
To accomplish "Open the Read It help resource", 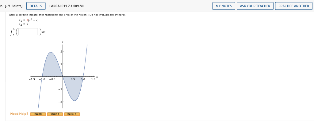I will [38, 114].
